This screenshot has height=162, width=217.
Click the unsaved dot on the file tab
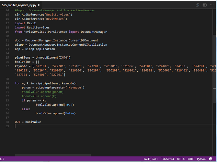(x=39, y=6)
